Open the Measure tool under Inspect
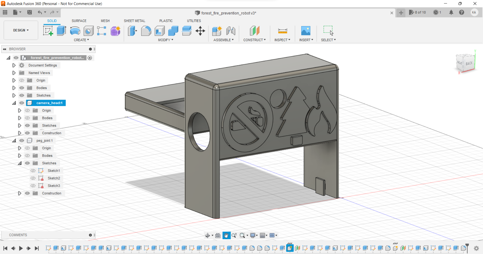The height and width of the screenshot is (254, 483). coord(283,31)
